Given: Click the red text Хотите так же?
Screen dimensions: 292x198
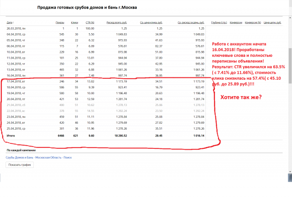Looking at the screenshot, I should (x=241, y=97).
